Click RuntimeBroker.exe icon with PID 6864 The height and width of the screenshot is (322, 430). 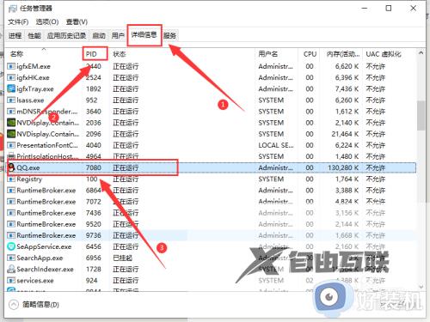coord(11,191)
